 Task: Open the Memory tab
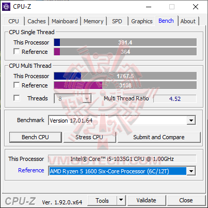[93, 21]
